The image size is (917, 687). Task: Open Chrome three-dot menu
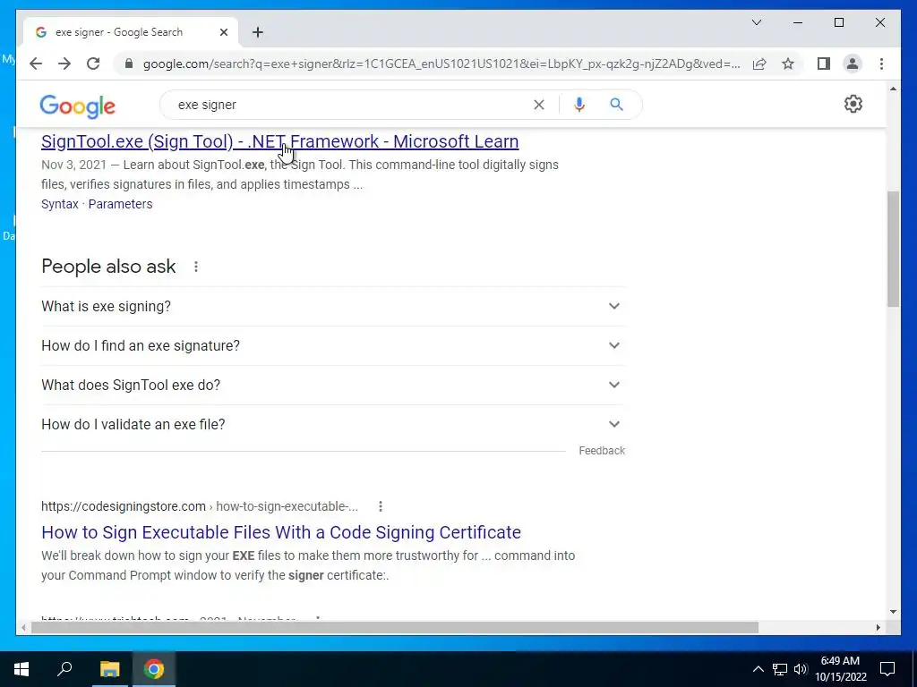(x=881, y=64)
